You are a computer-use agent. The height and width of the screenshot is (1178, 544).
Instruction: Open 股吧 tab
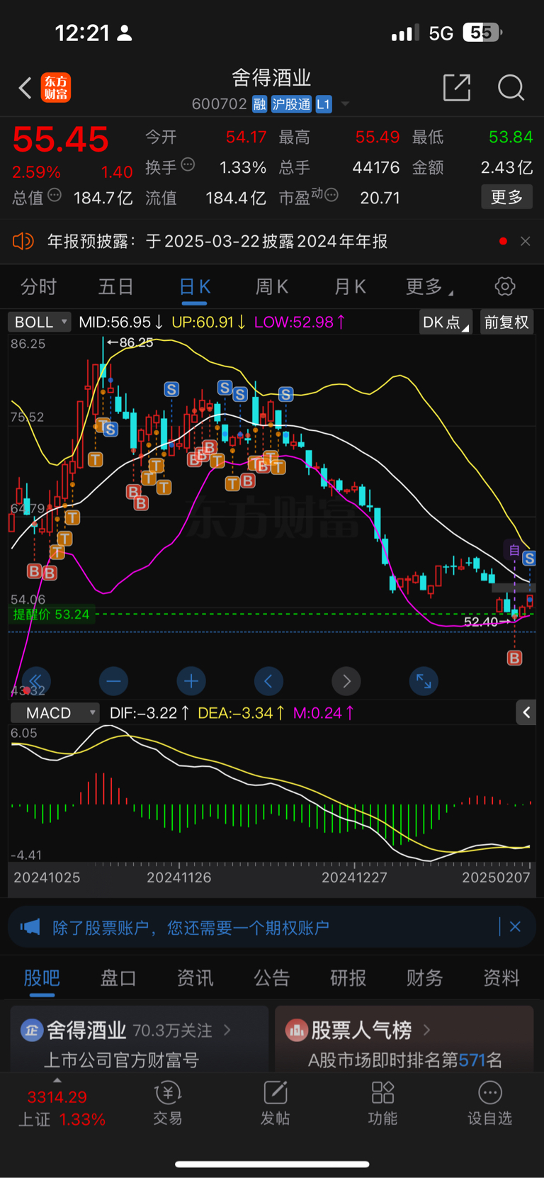tap(42, 978)
